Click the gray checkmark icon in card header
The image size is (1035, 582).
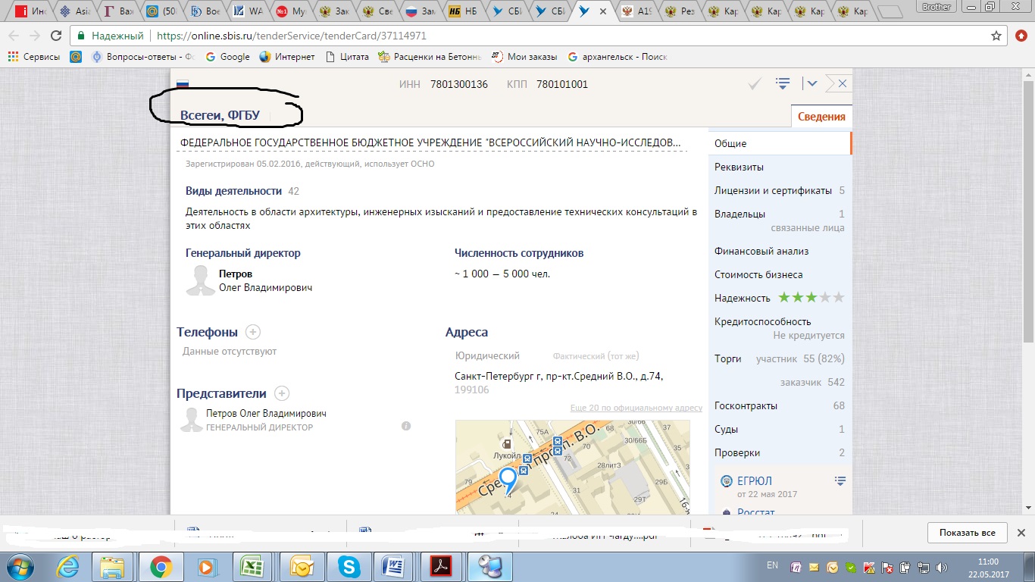tap(755, 84)
